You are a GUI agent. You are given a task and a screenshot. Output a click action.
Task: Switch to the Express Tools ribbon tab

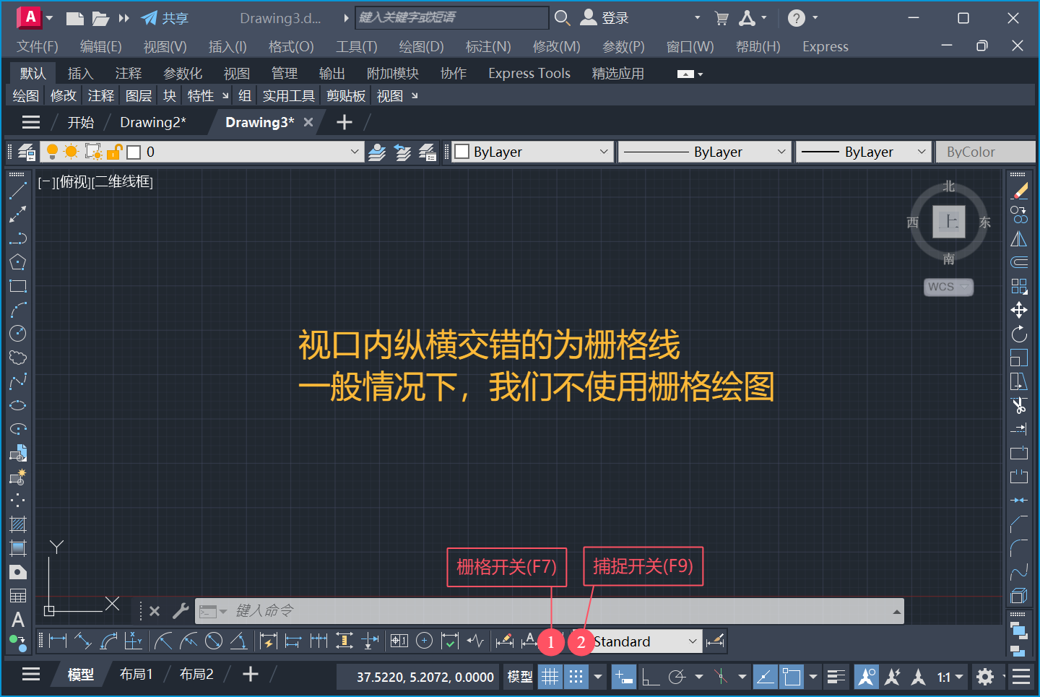[529, 73]
